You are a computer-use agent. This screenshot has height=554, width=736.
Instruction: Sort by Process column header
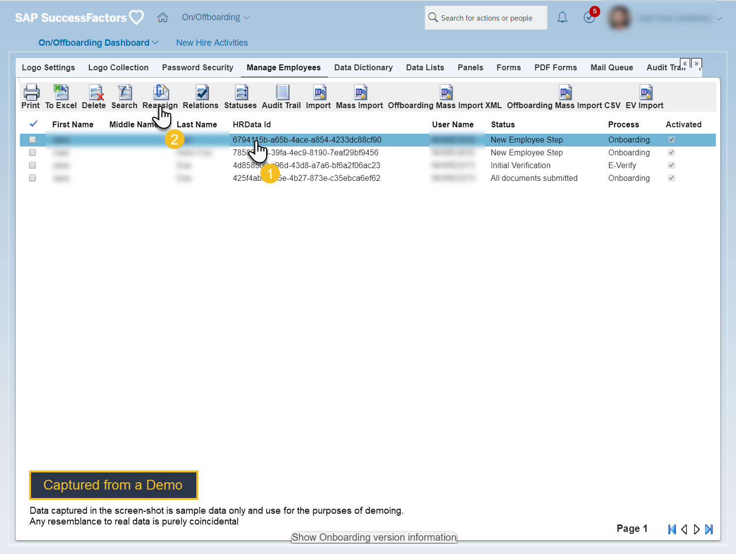pos(623,124)
